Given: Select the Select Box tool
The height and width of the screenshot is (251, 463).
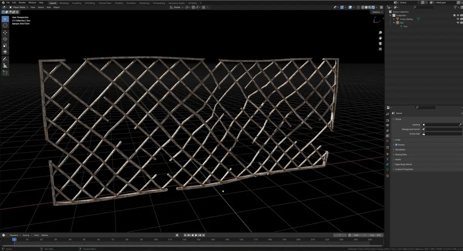Looking at the screenshot, I should pos(5,19).
